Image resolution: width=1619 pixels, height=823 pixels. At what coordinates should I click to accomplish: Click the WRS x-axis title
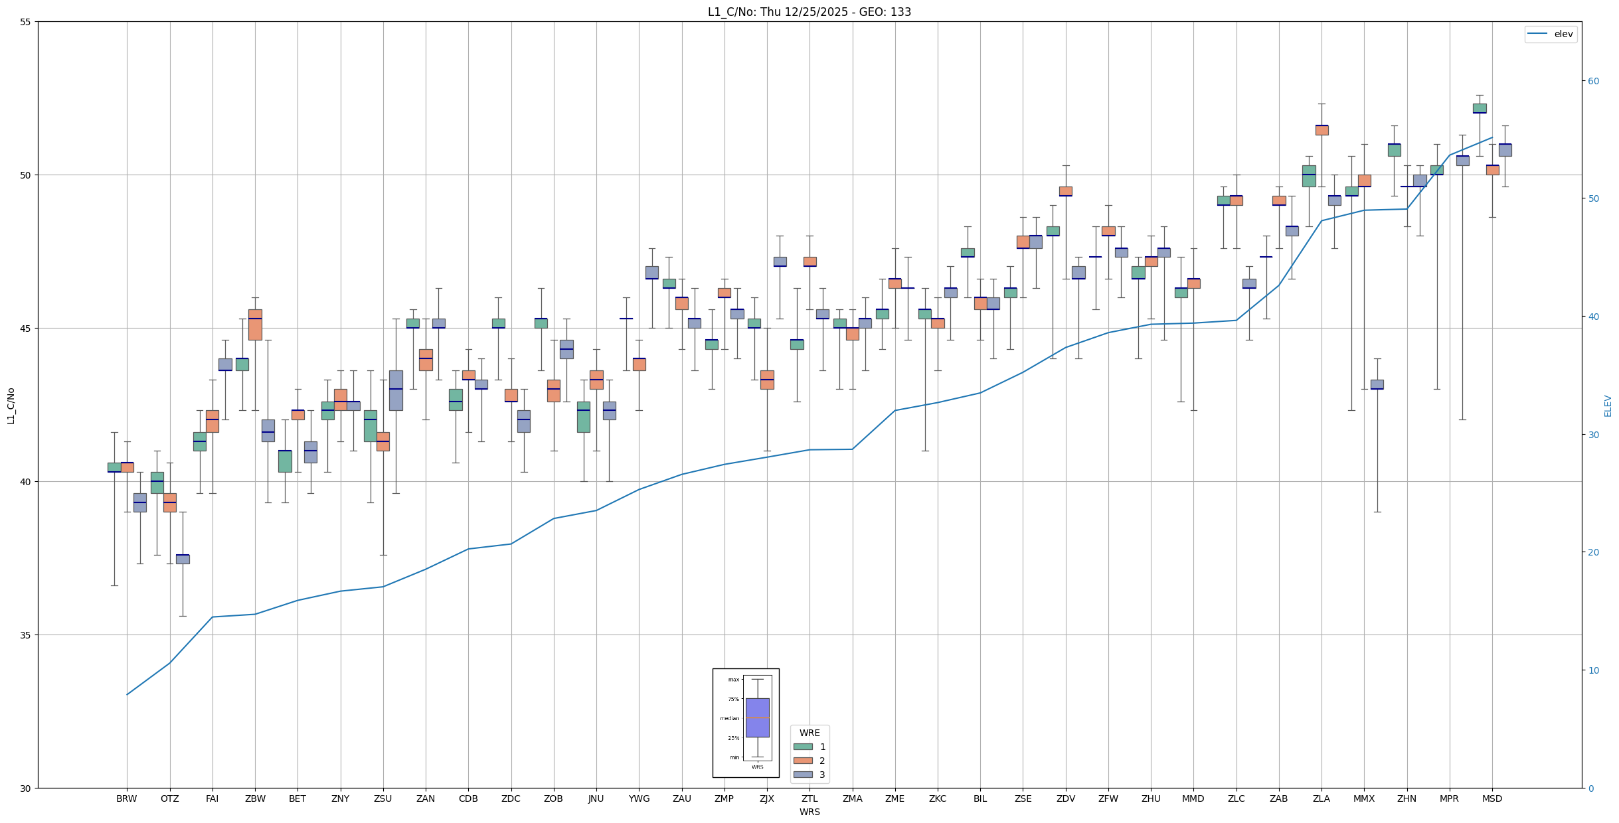coord(809,812)
